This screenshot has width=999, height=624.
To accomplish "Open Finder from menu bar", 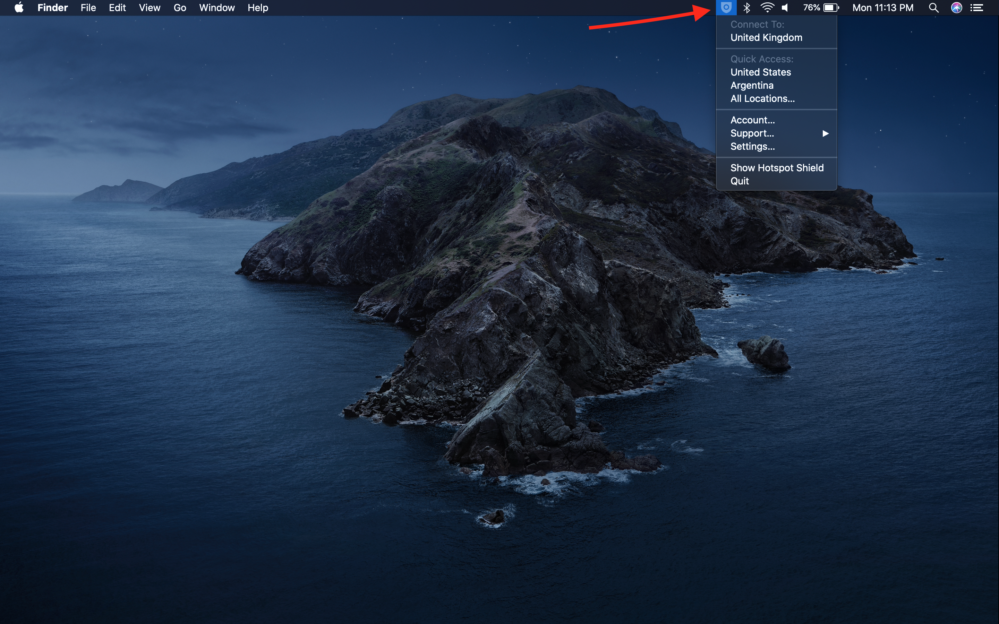I will [x=52, y=8].
